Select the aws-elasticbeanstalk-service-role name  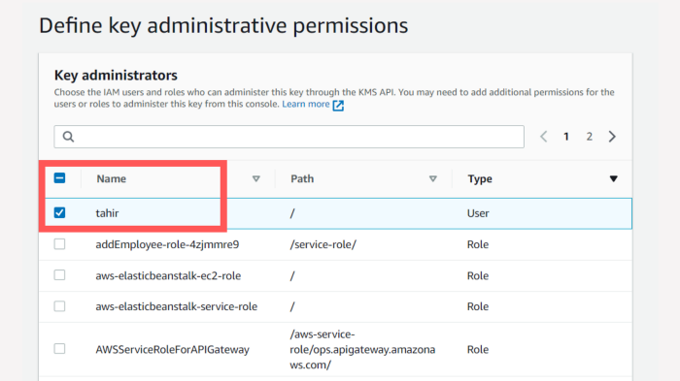click(177, 306)
